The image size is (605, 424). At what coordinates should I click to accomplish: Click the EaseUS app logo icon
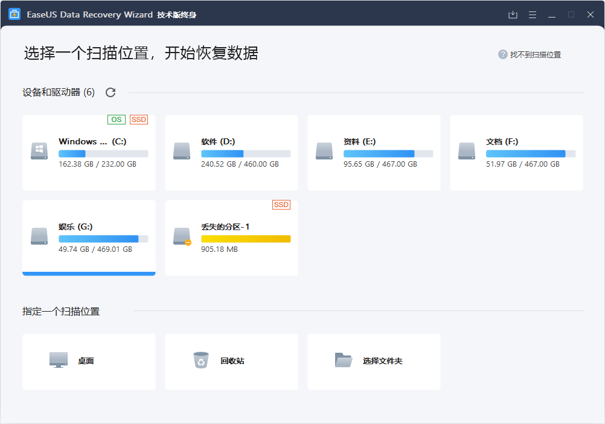coord(14,14)
